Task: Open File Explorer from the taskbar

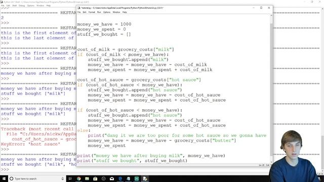Action: coord(87,178)
